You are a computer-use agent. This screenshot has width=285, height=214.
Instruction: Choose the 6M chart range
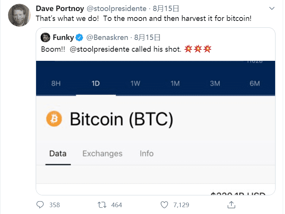click(255, 84)
